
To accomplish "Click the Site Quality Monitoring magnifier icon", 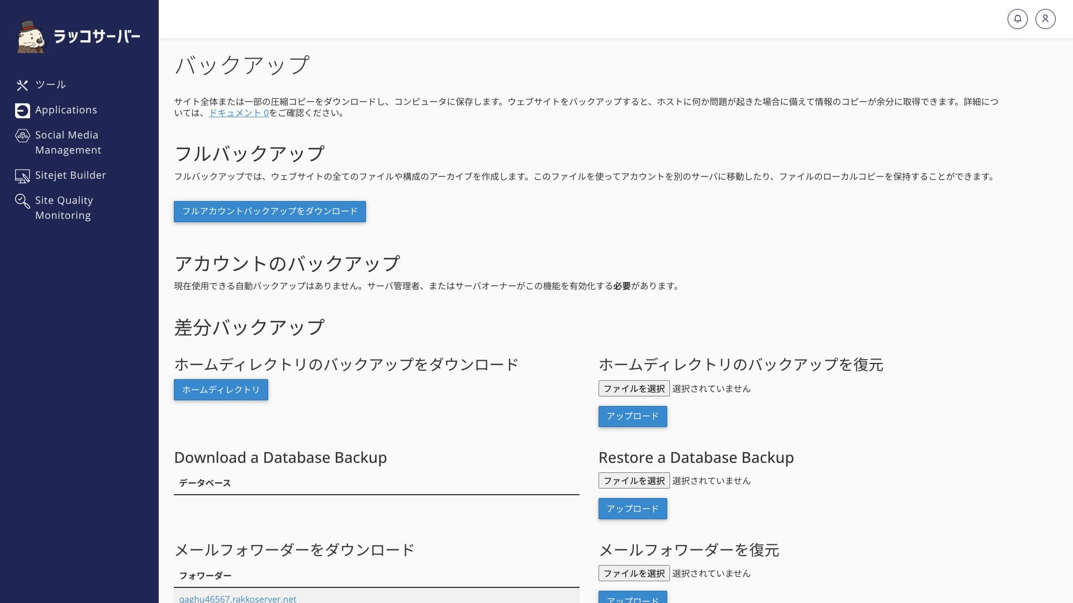I will (22, 201).
